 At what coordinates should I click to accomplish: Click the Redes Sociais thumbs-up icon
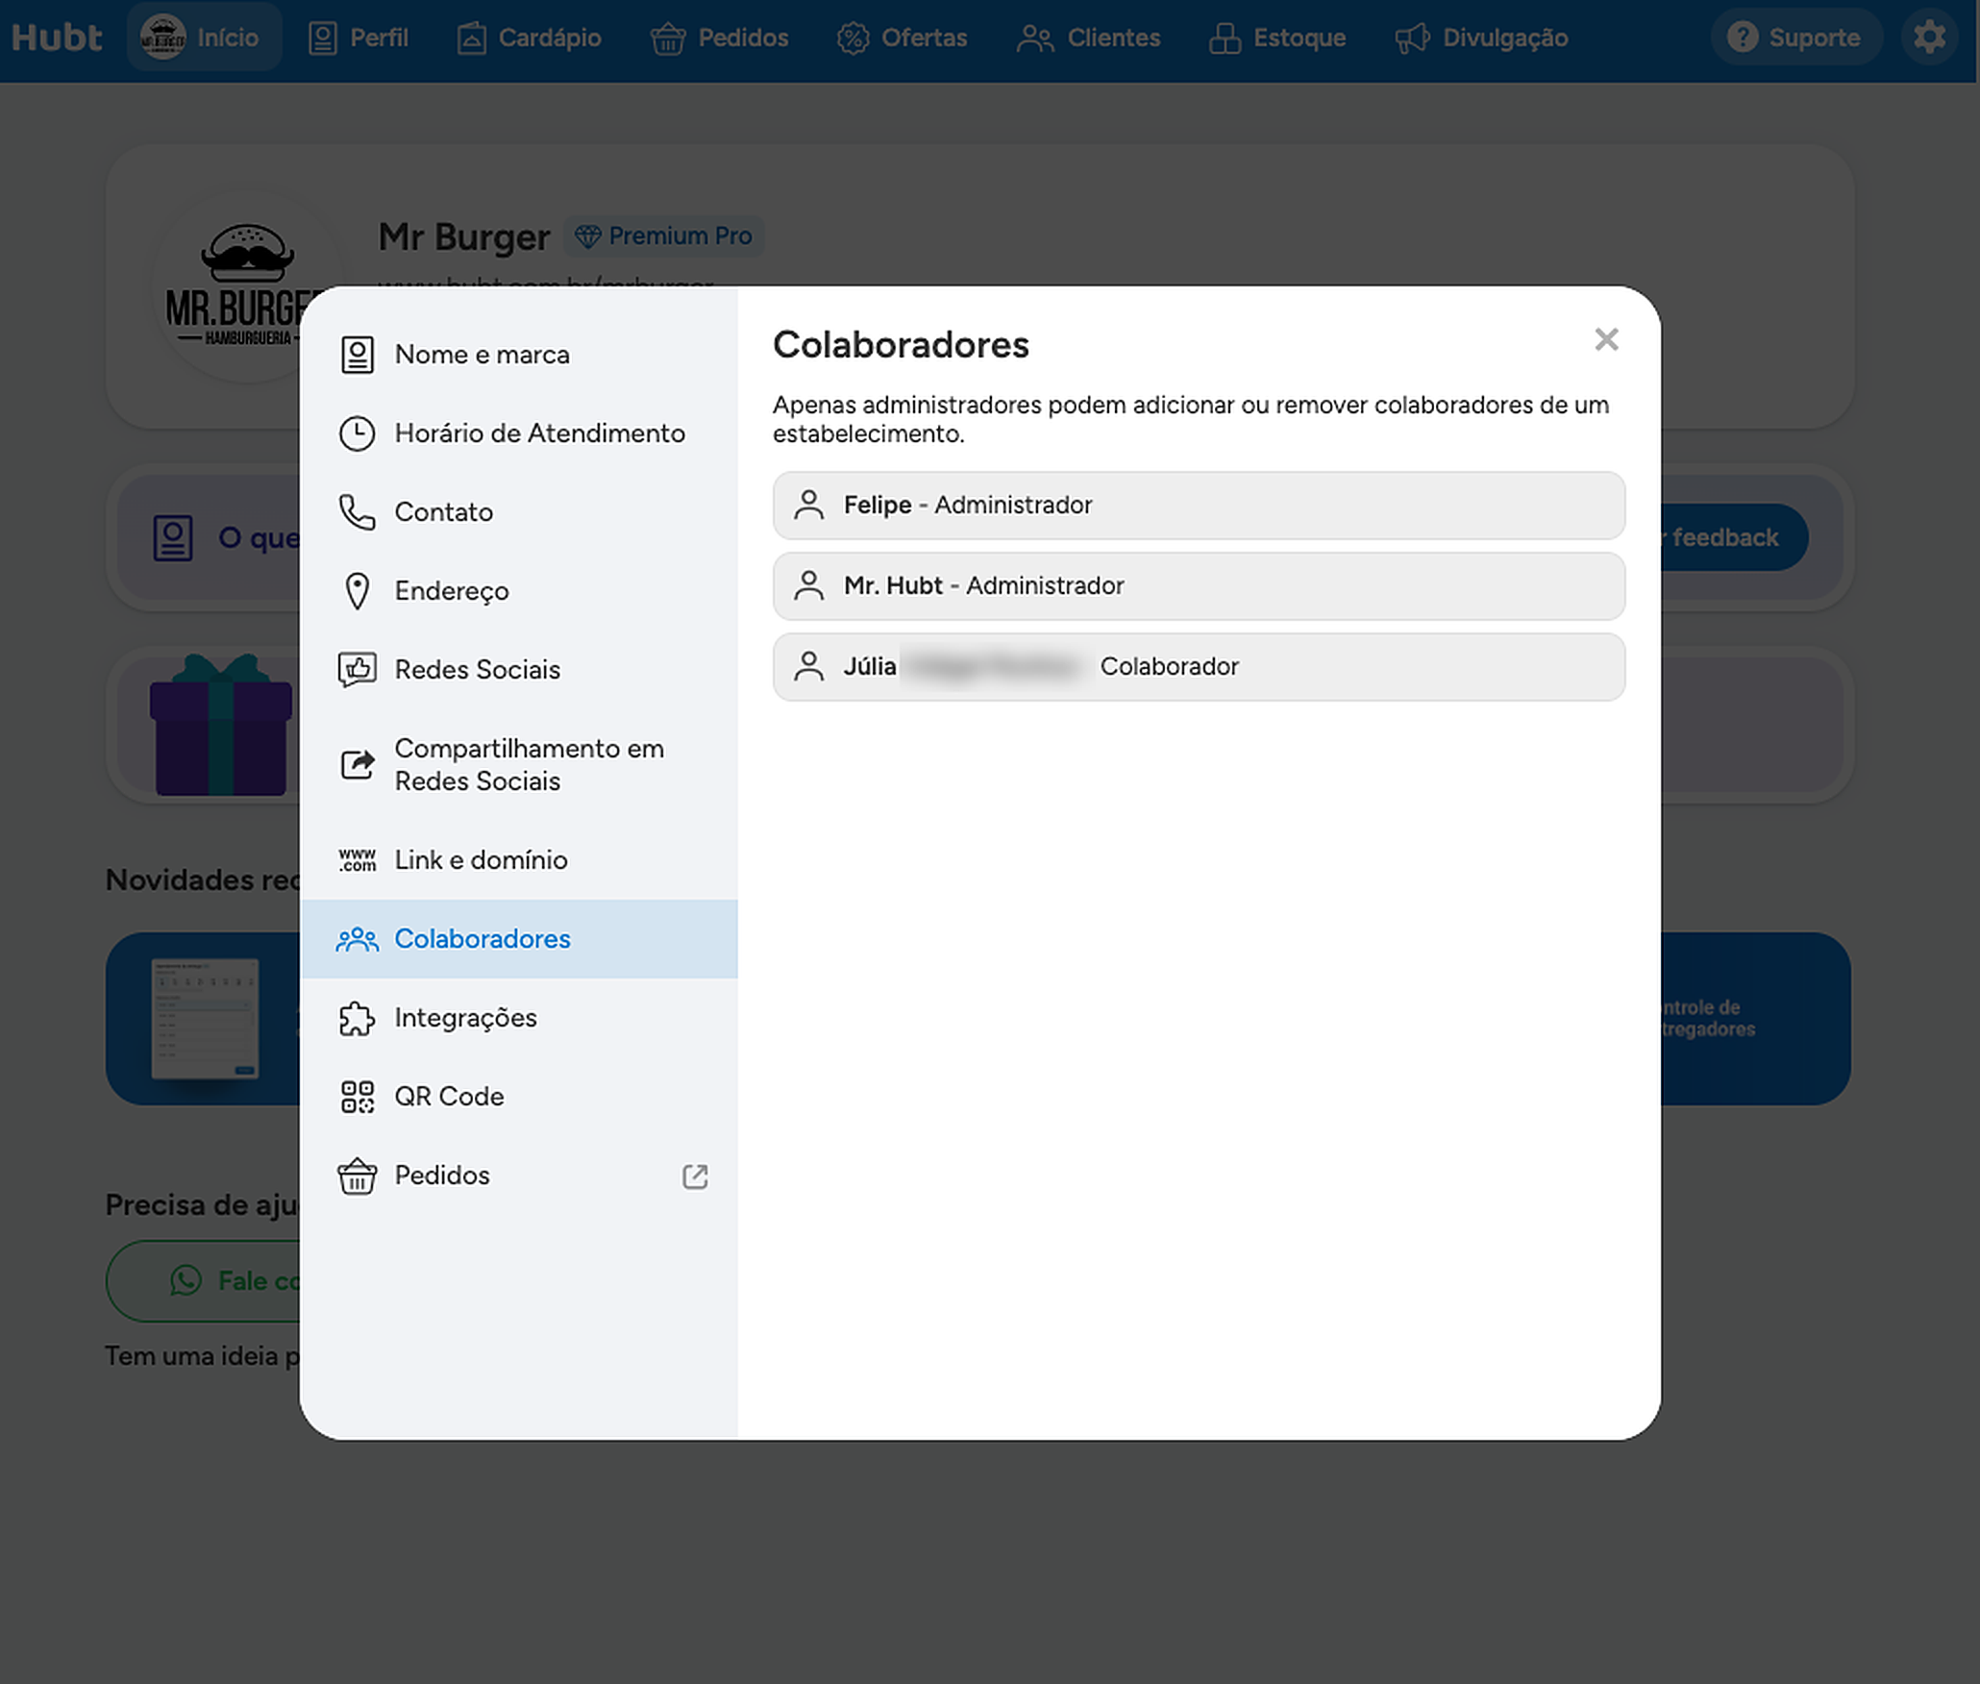(x=357, y=670)
